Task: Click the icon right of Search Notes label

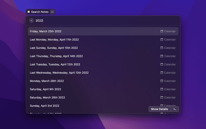Action: [53, 12]
